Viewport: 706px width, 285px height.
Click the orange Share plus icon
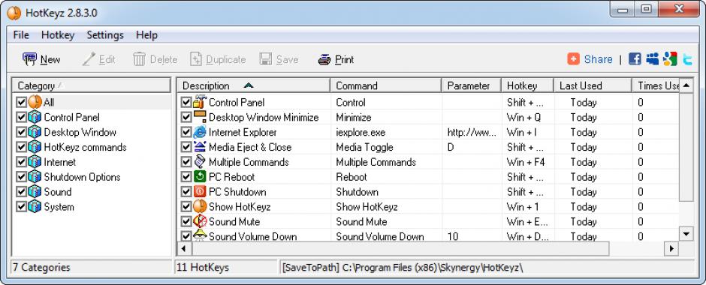[573, 59]
